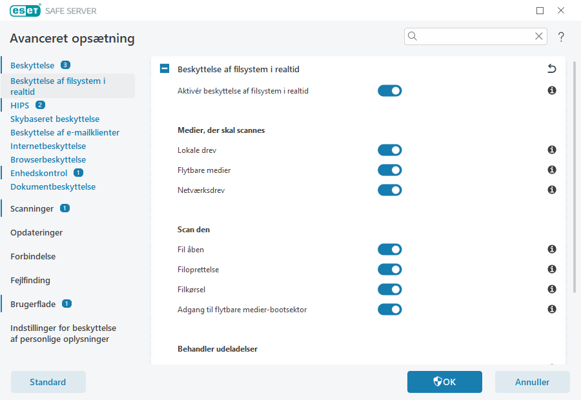This screenshot has width=581, height=400.
Task: Click inside the search input field
Action: [474, 37]
